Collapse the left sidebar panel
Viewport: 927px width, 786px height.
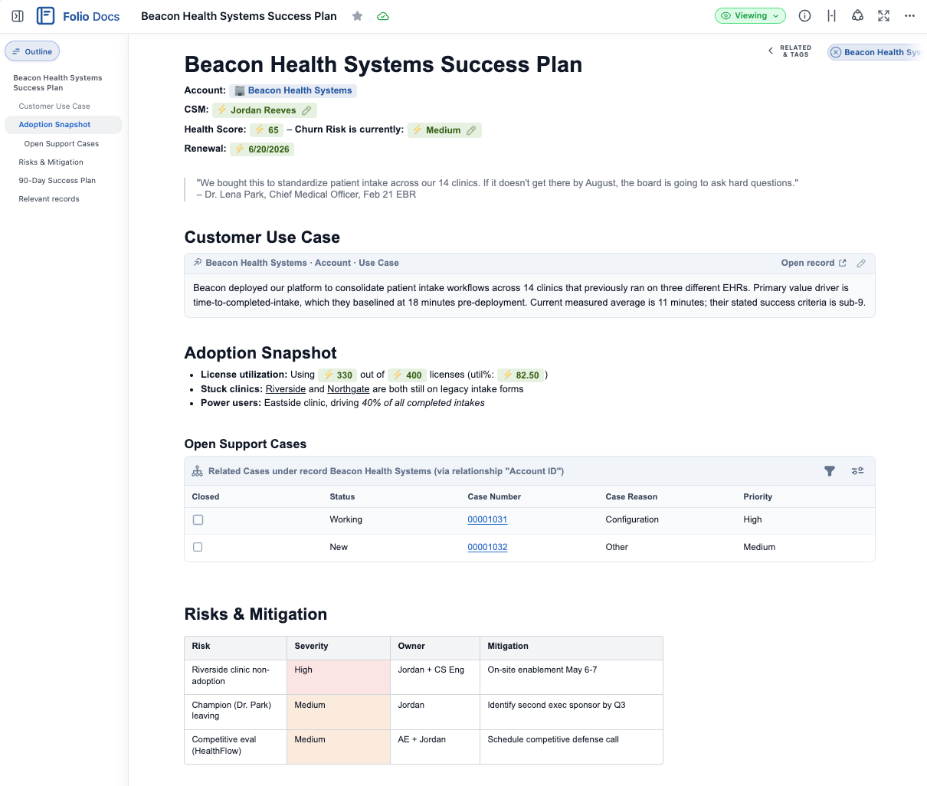coord(17,15)
